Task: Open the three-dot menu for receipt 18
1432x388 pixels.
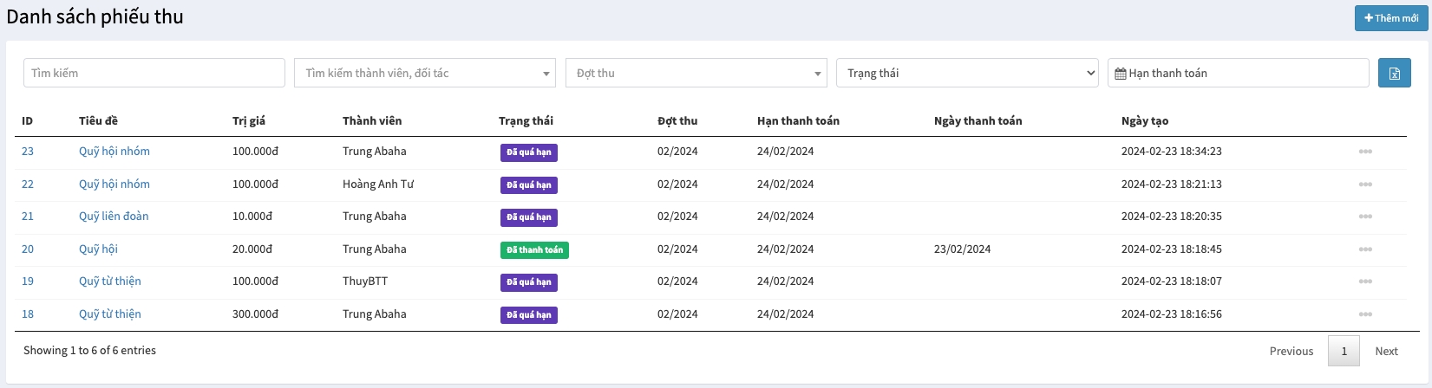Action: pos(1365,314)
